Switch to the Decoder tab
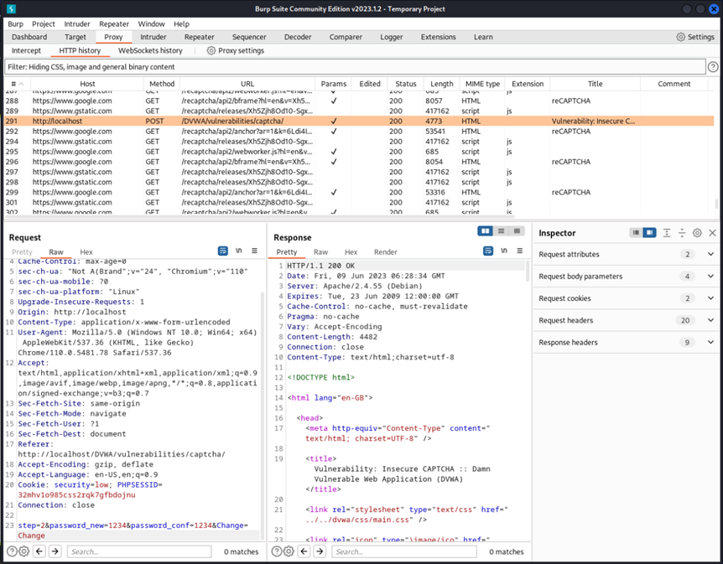The image size is (723, 564). pyautogui.click(x=298, y=37)
